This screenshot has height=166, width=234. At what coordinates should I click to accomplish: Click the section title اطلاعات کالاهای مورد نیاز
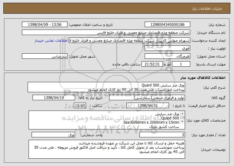click(203, 77)
